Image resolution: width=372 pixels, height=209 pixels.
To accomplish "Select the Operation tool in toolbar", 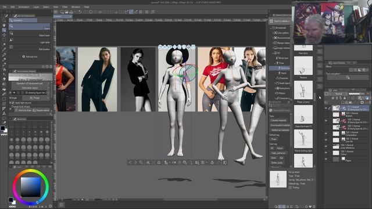I will click(x=4, y=30).
